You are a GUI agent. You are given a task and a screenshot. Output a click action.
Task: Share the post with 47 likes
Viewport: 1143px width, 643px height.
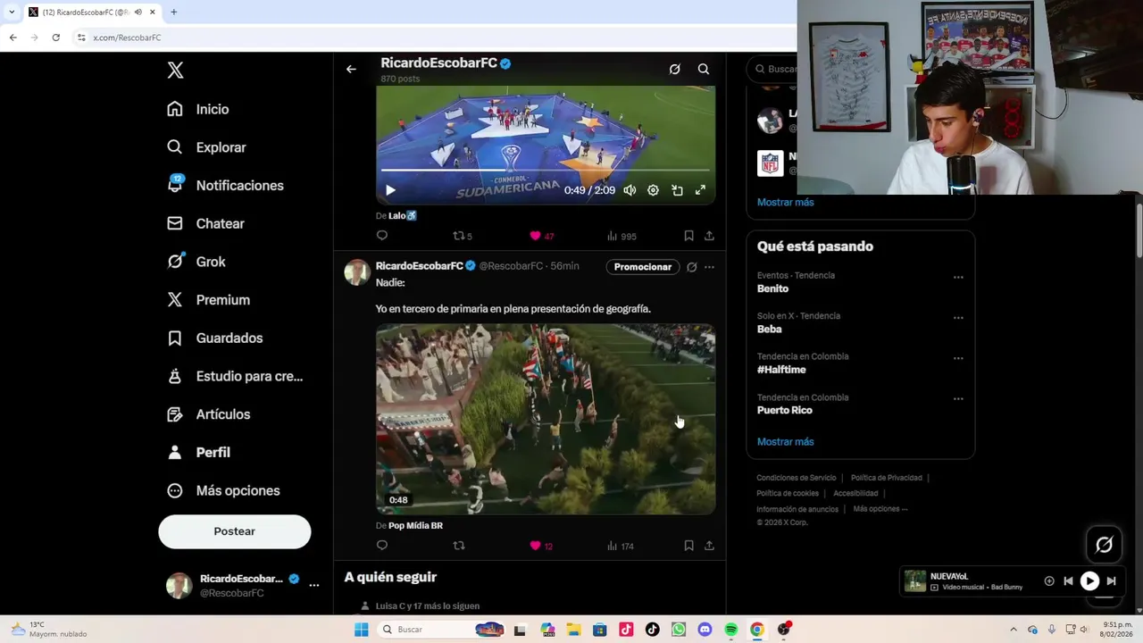(x=709, y=236)
